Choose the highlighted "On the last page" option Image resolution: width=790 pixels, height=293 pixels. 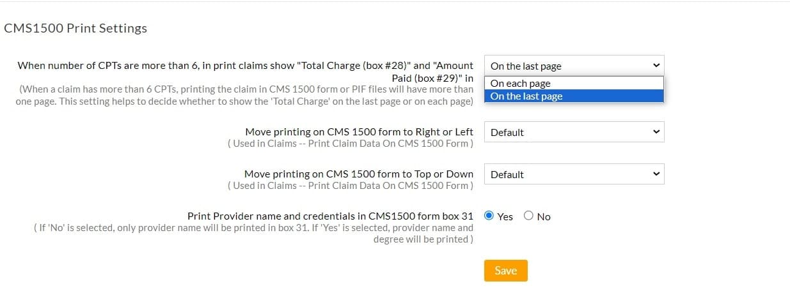click(x=526, y=96)
